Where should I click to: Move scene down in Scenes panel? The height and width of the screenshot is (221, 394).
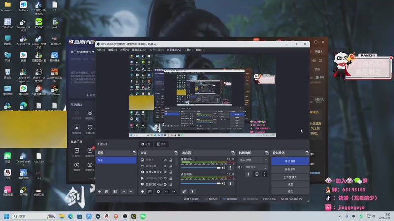pyautogui.click(x=131, y=192)
